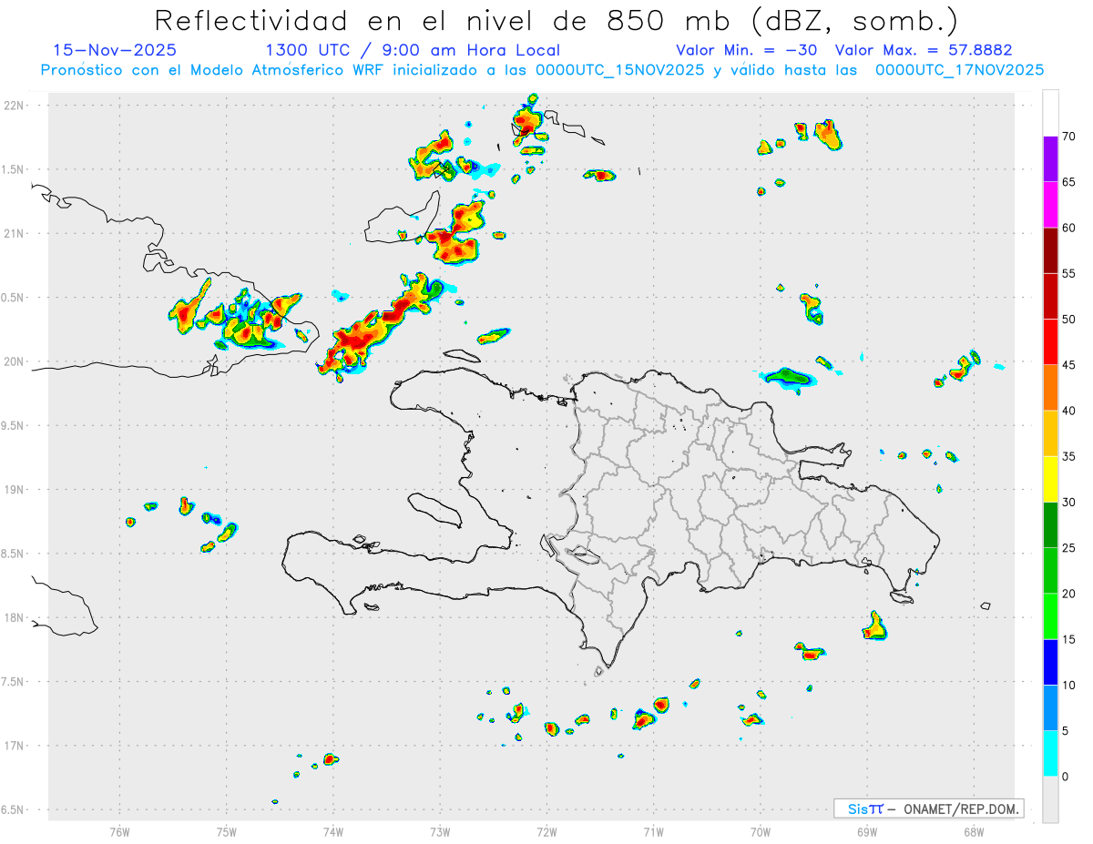This screenshot has height=844, width=1093.
Task: Click the purple 65-70 dBZ color band
Action: point(1050,158)
